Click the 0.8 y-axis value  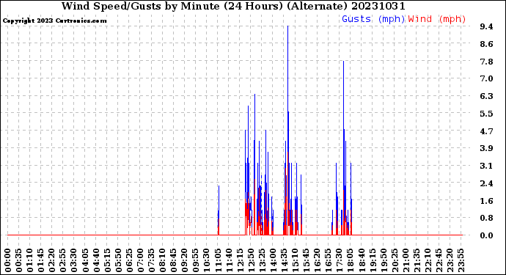pos(487,218)
